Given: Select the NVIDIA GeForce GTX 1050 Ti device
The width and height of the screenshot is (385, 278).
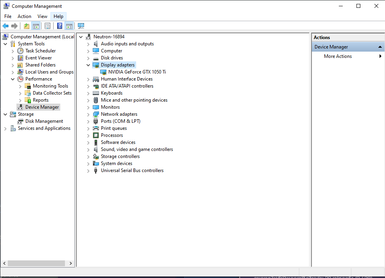Looking at the screenshot, I should click(137, 72).
